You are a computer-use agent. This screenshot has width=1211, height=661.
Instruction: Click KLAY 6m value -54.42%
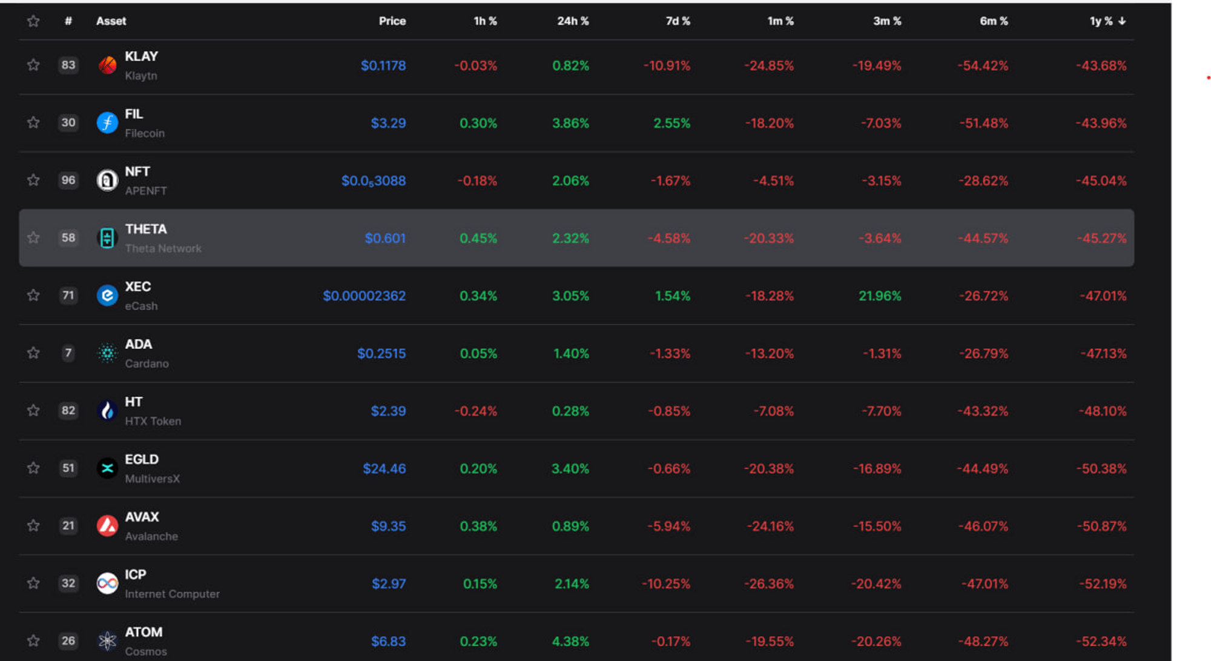coord(983,65)
